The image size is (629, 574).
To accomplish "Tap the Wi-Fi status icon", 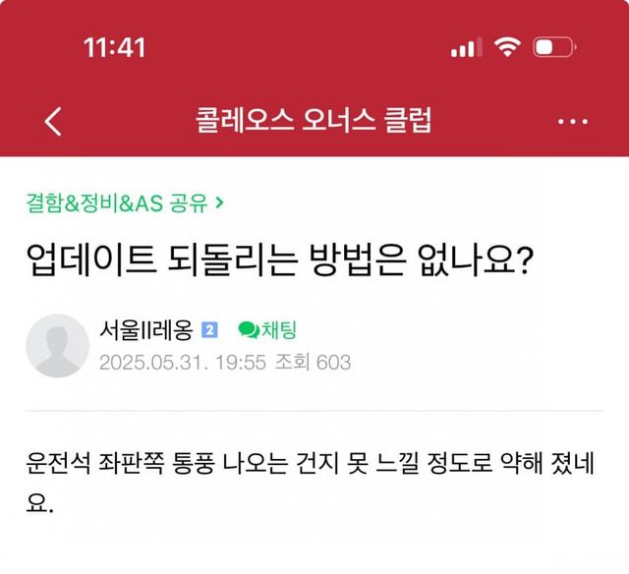I will point(508,47).
